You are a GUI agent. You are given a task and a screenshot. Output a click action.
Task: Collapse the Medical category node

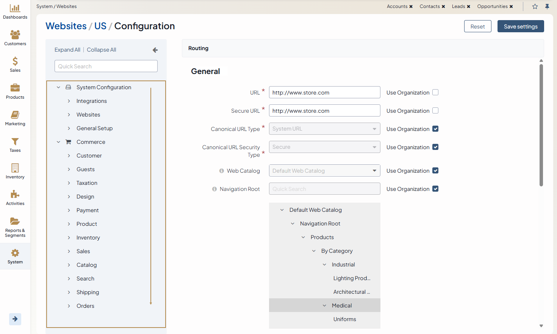324,306
